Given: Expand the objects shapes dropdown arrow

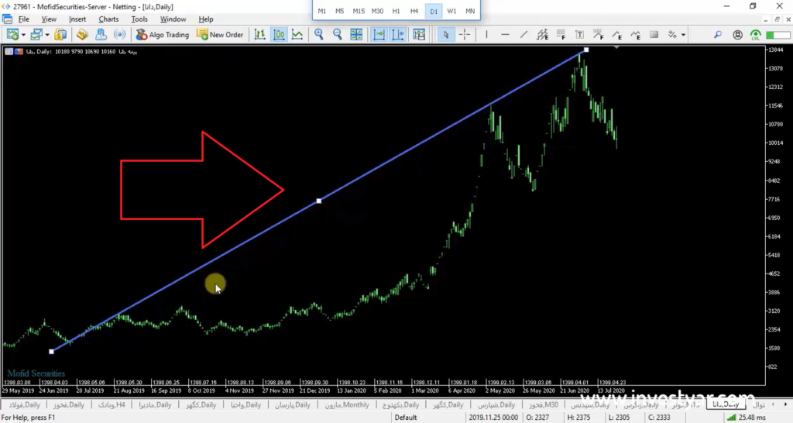Looking at the screenshot, I should coord(683,34).
